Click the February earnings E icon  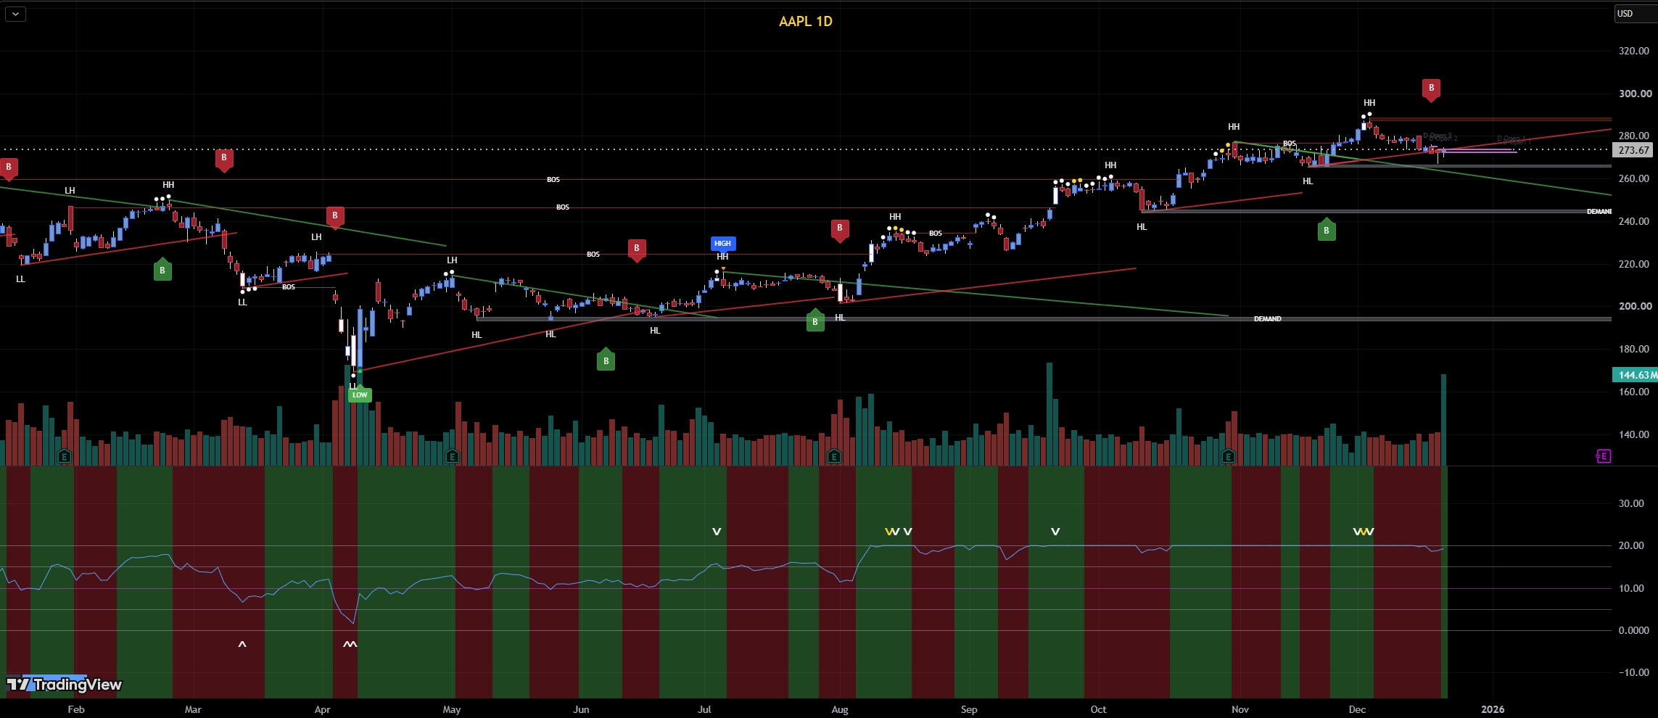coord(65,456)
